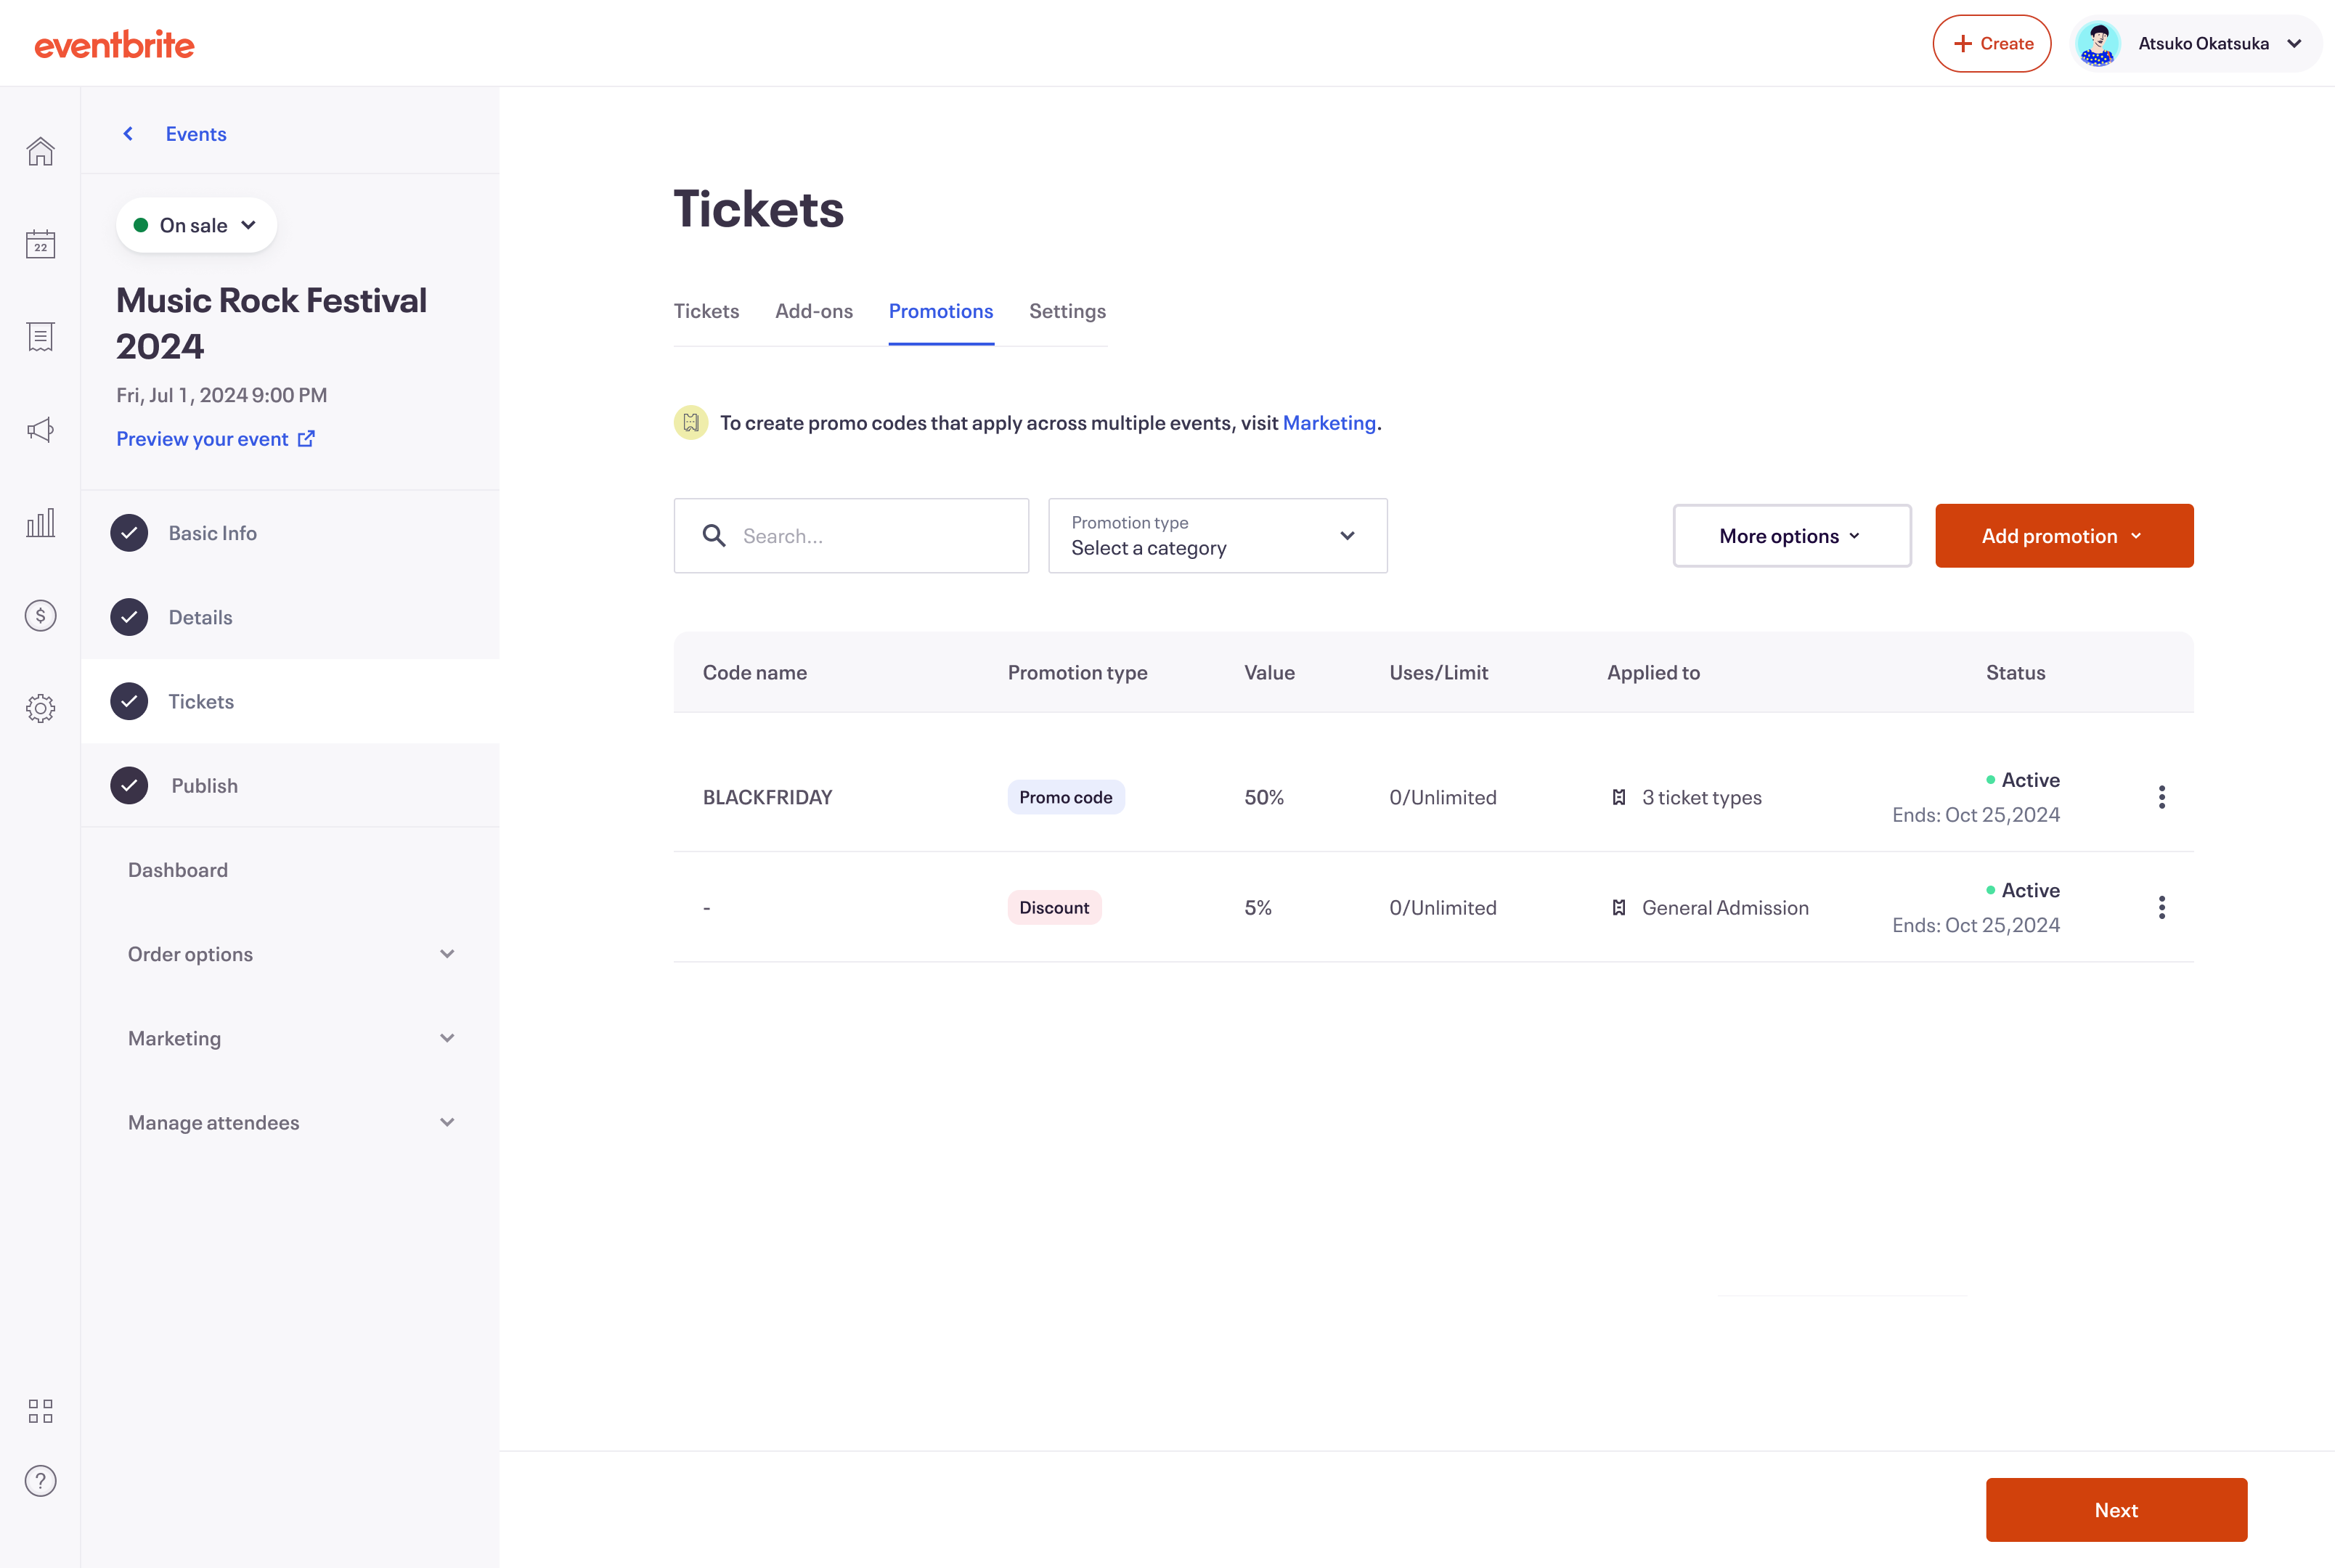
Task: Click the Status column header
Action: tap(2015, 672)
